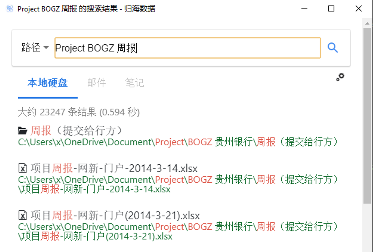
Task: Open 项目周报-网新-门户-2014-3-14.xlsx result title
Action: tap(114, 169)
